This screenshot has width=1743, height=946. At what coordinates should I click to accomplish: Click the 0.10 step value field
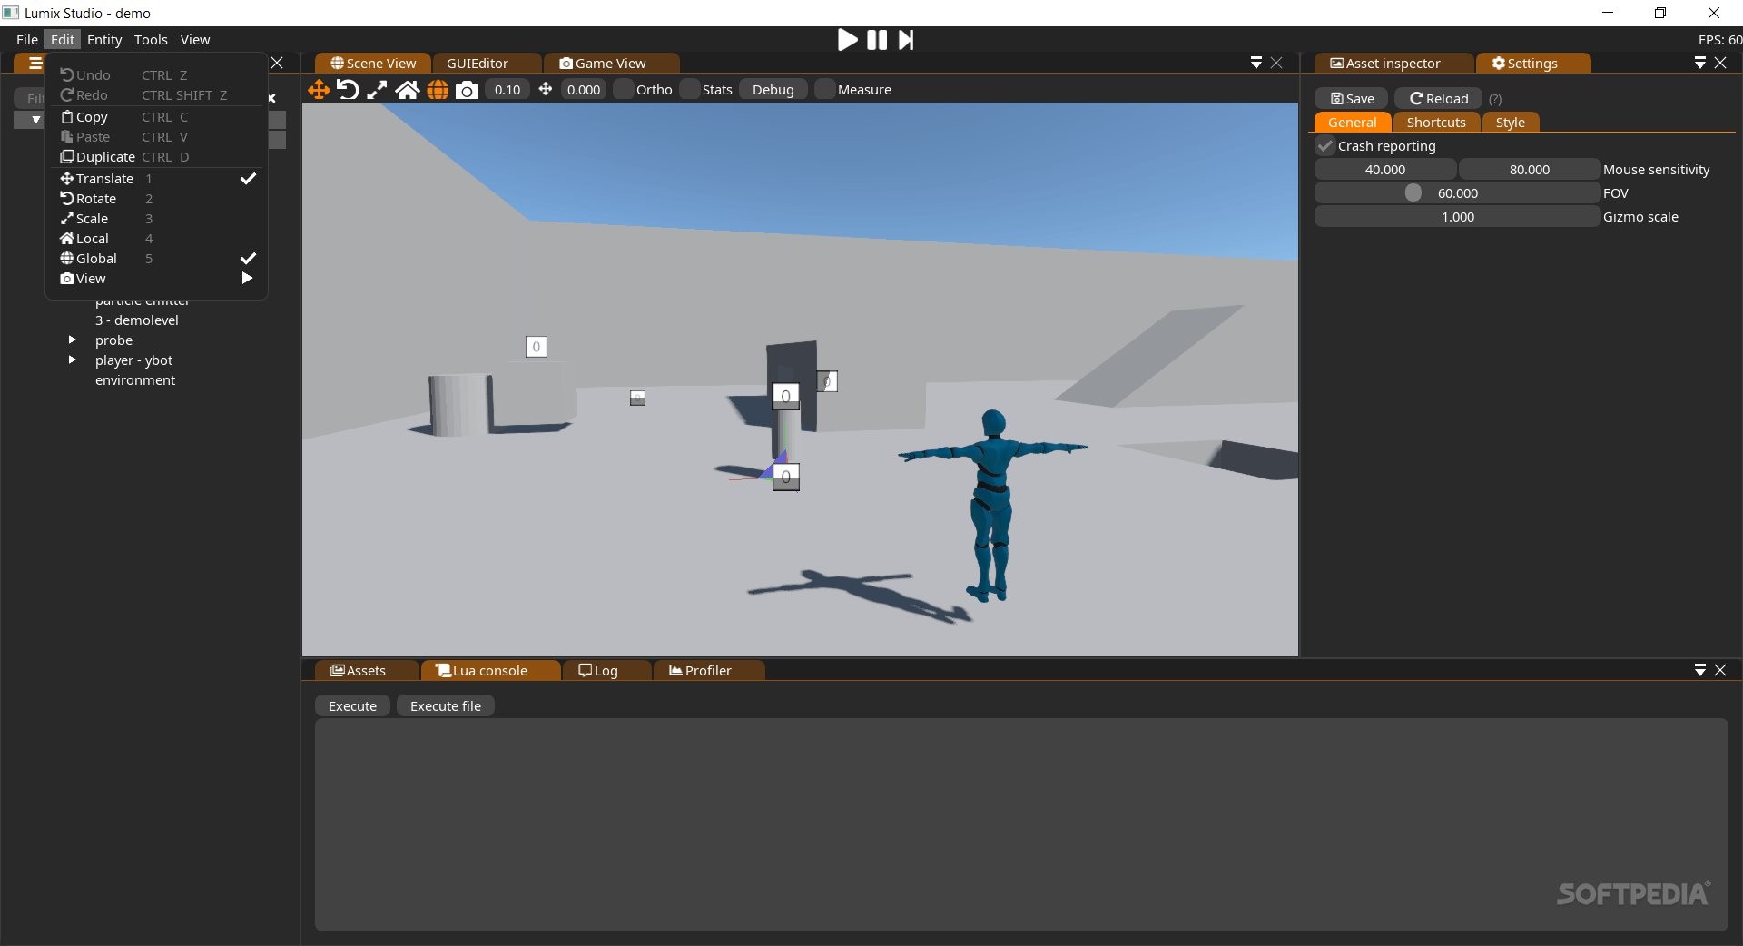coord(507,89)
